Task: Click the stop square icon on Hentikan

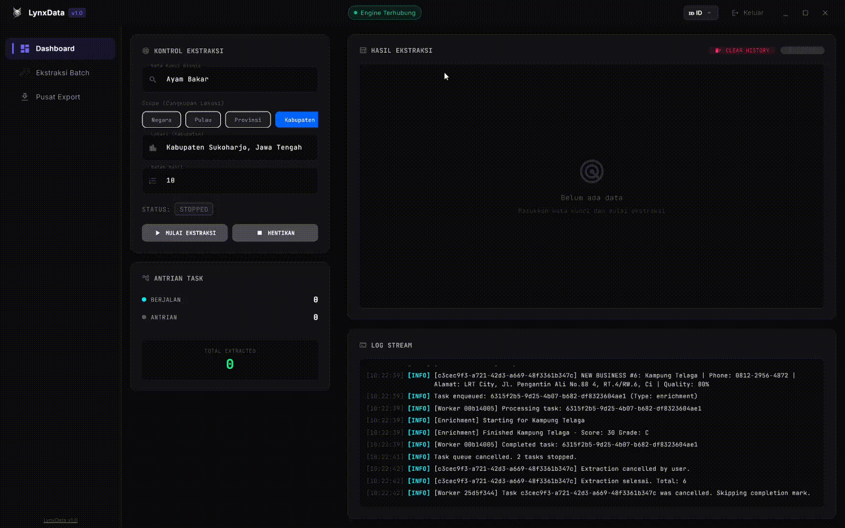Action: (260, 233)
